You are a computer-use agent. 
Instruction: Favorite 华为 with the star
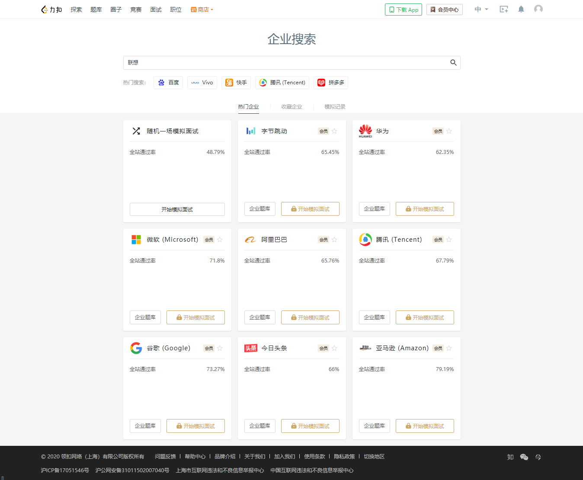449,131
